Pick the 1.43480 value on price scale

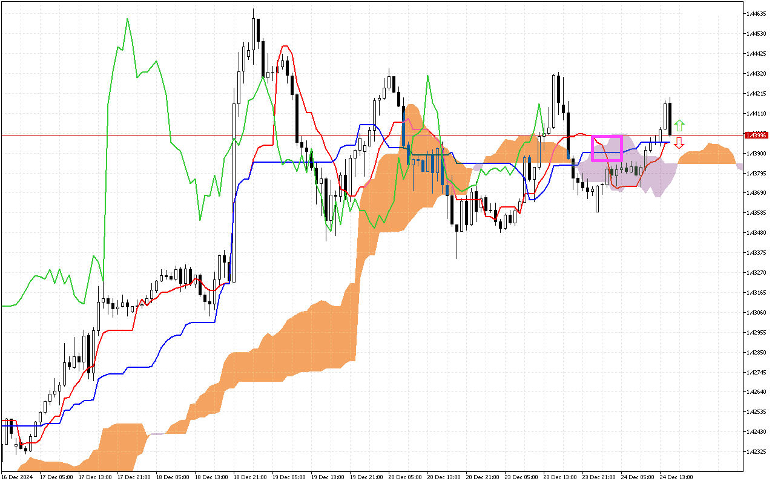[x=757, y=233]
